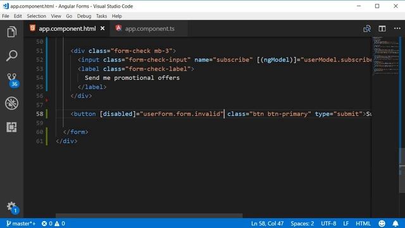Click the VS Code logo in title bar

tap(6, 6)
